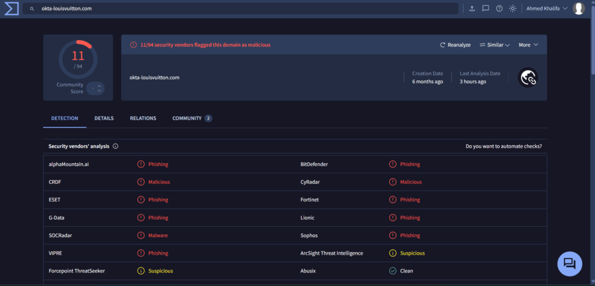Open the help question mark icon
This screenshot has width=595, height=286.
[x=499, y=8]
